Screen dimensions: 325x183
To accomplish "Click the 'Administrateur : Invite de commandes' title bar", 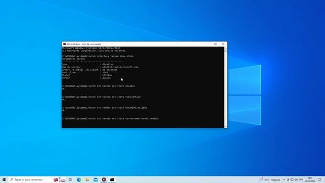I will pos(84,44).
